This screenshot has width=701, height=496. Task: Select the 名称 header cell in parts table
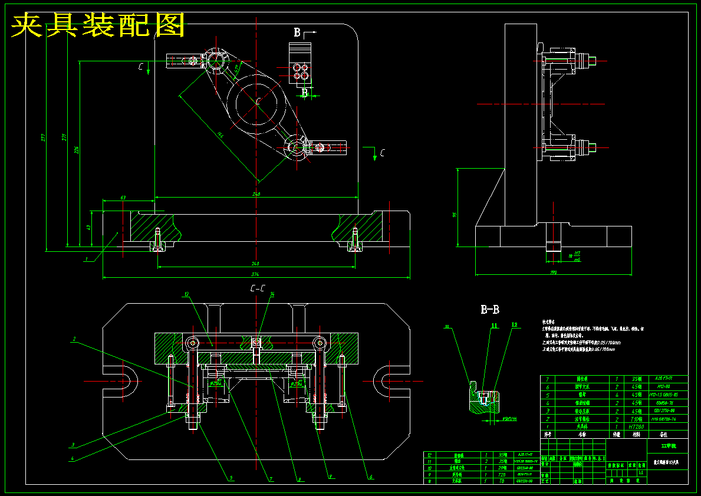click(581, 434)
